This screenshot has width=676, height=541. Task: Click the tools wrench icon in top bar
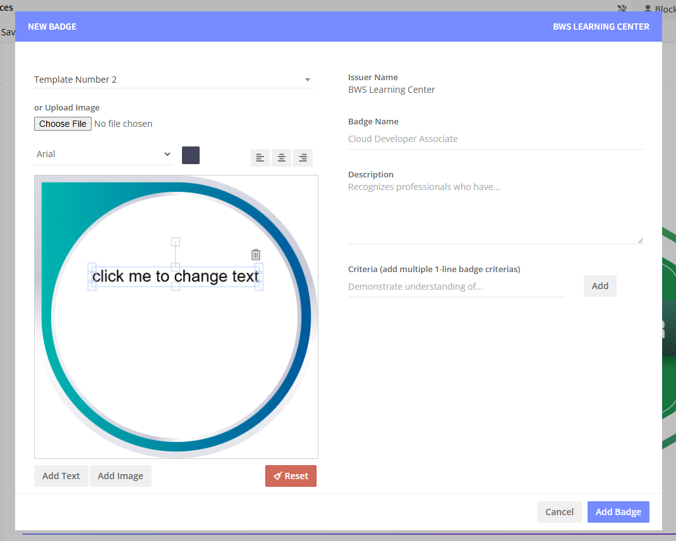point(622,9)
